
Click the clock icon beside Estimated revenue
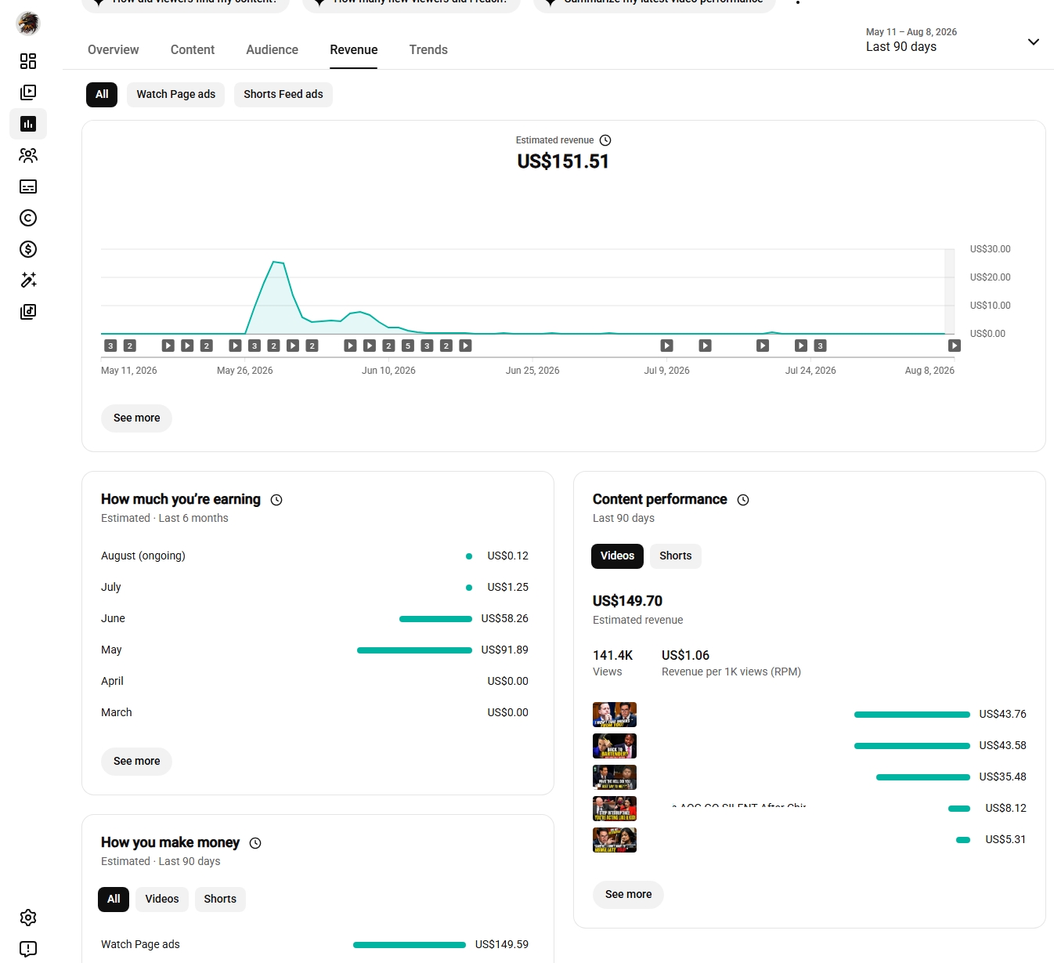(x=605, y=140)
